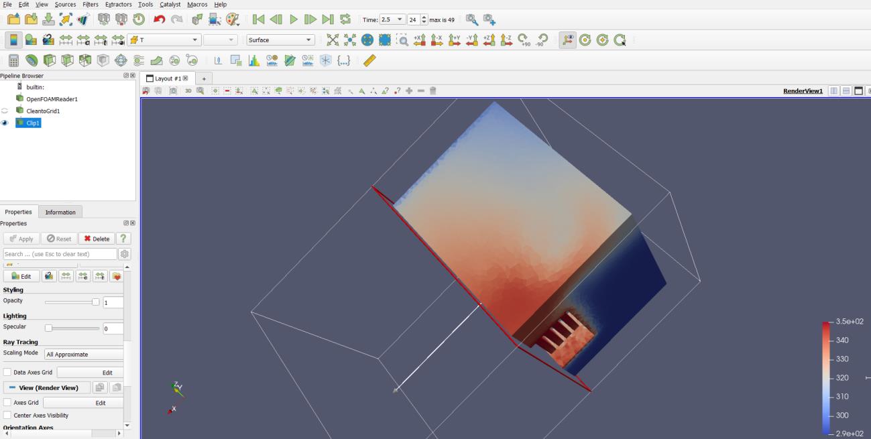This screenshot has height=439, width=871.
Task: Click the Reset Camera icon
Action: click(x=333, y=40)
